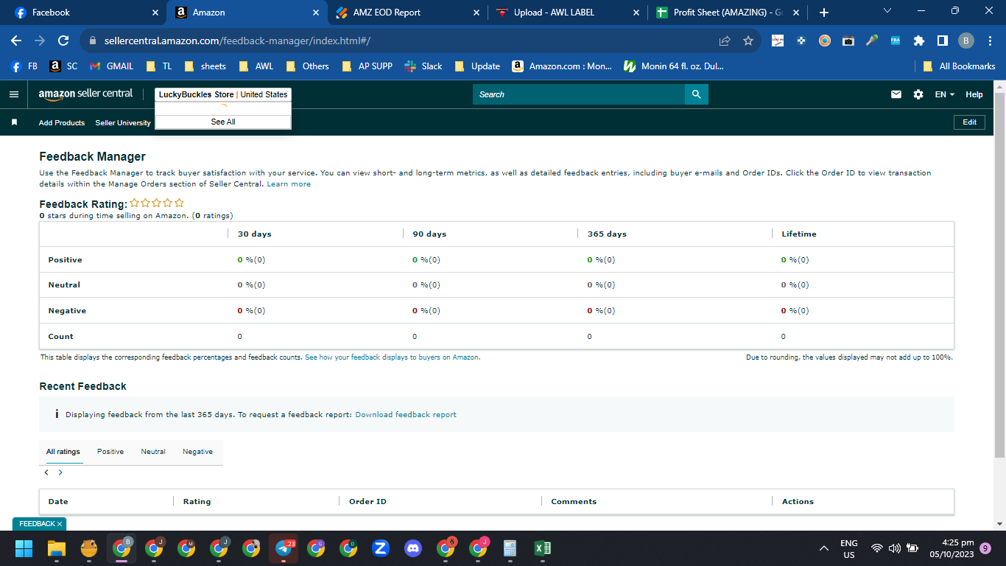Select the Negative ratings tab
The height and width of the screenshot is (566, 1006).
pyautogui.click(x=197, y=452)
